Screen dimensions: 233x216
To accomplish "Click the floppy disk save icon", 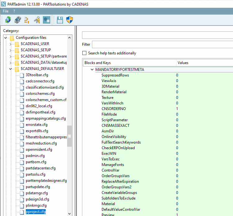I will click(x=60, y=20).
